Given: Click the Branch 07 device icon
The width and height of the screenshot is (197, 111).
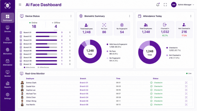Looking at the screenshot, I should 21,54.
